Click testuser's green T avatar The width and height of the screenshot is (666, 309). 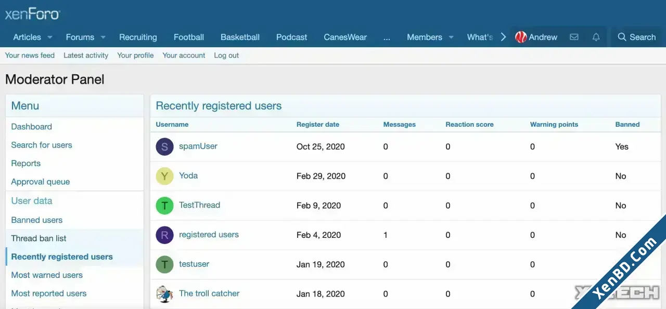point(164,264)
